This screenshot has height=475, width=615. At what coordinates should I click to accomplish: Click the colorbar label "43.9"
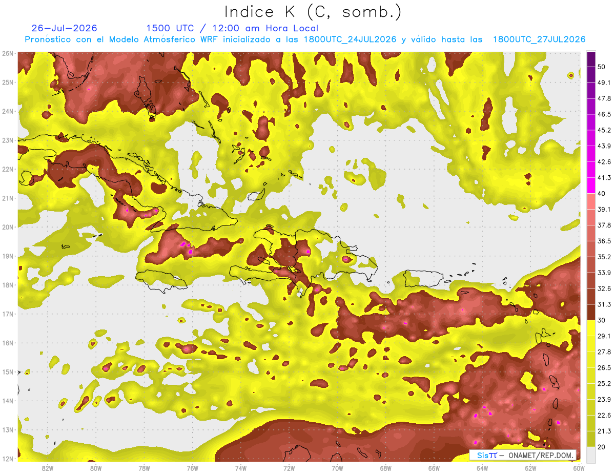(604, 146)
